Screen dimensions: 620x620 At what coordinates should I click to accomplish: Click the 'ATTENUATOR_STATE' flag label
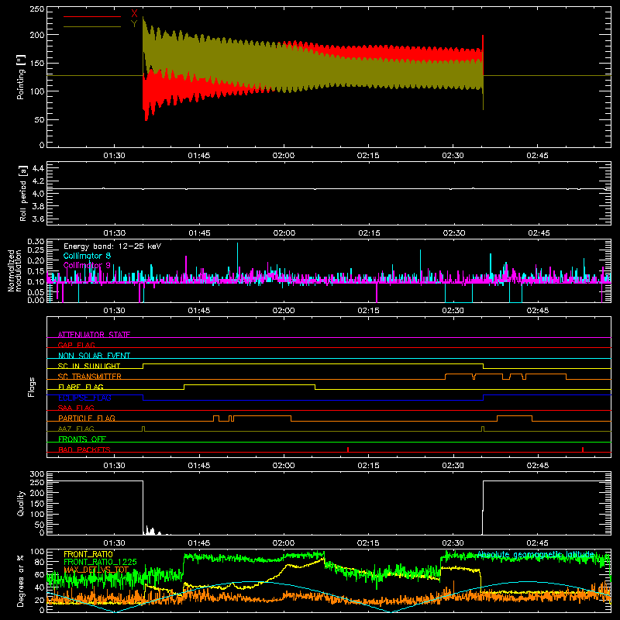94,335
